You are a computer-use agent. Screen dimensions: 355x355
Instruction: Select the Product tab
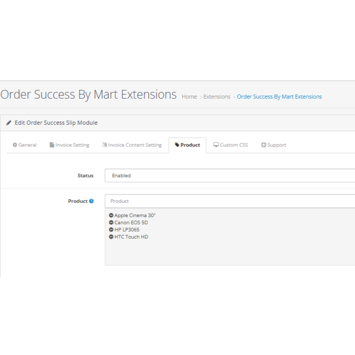pyautogui.click(x=187, y=145)
